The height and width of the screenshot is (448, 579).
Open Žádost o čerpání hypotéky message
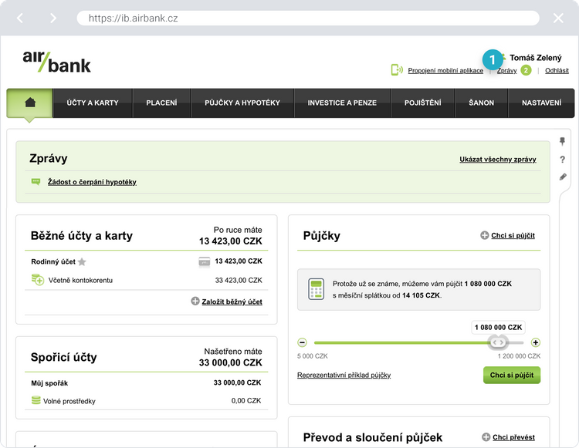[x=92, y=182]
